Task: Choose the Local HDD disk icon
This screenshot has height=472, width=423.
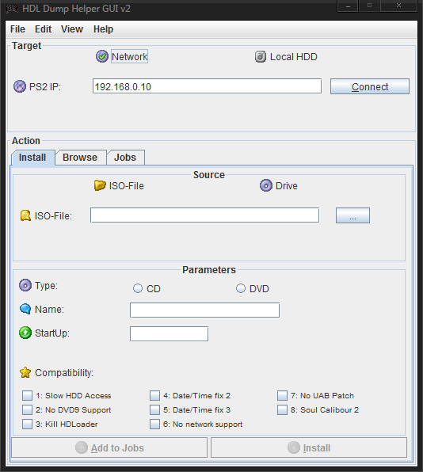Action: 261,56
